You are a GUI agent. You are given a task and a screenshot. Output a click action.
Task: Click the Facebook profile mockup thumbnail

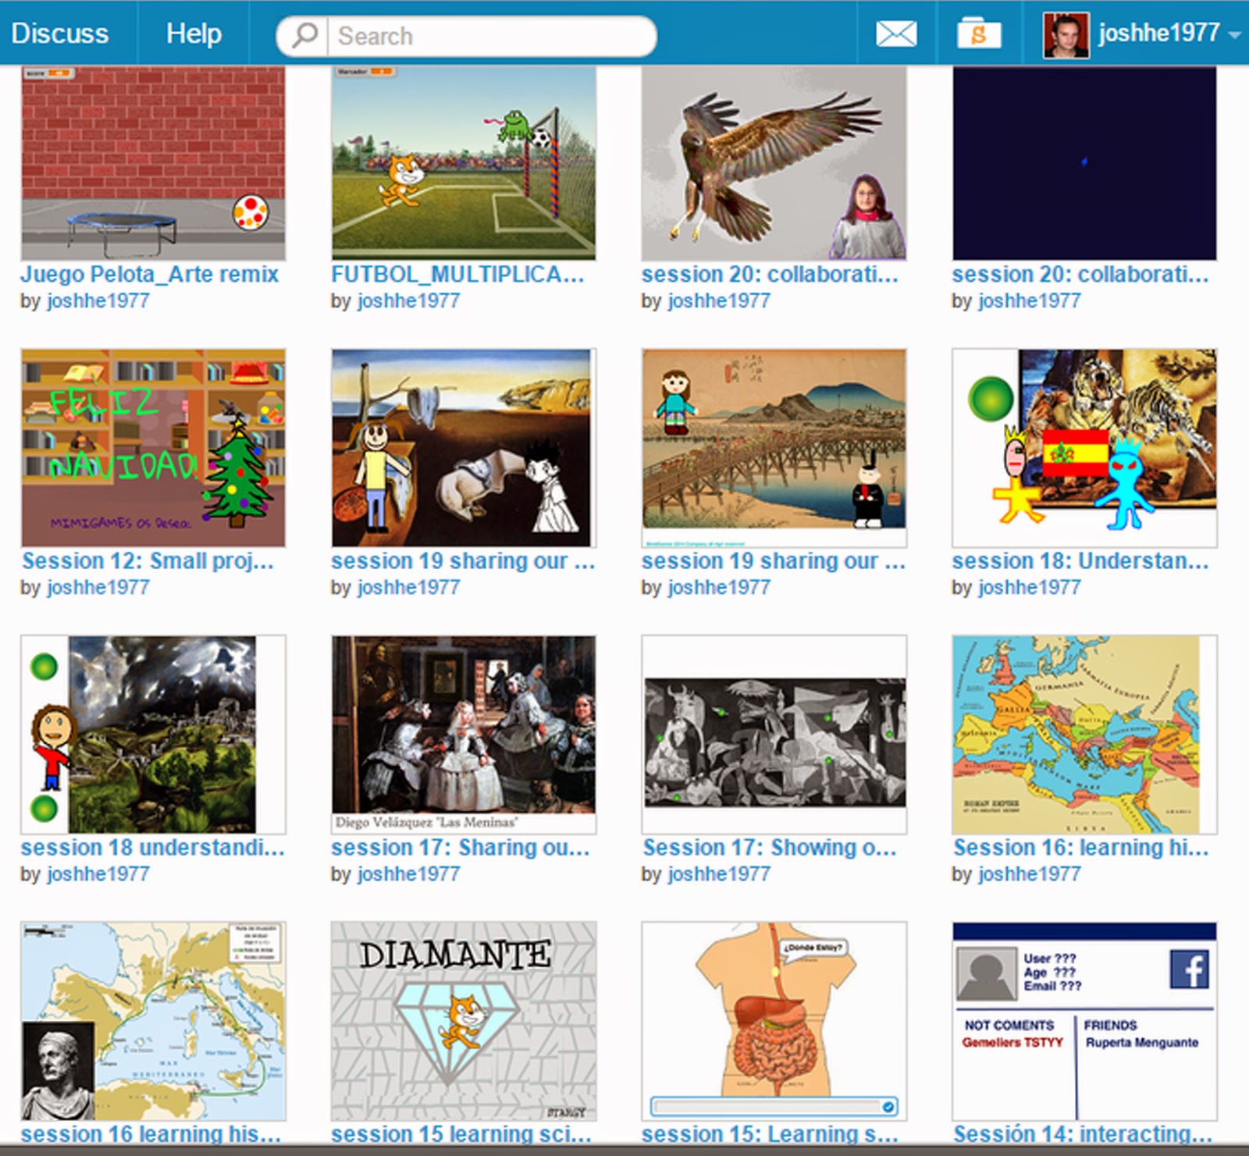(1084, 1021)
